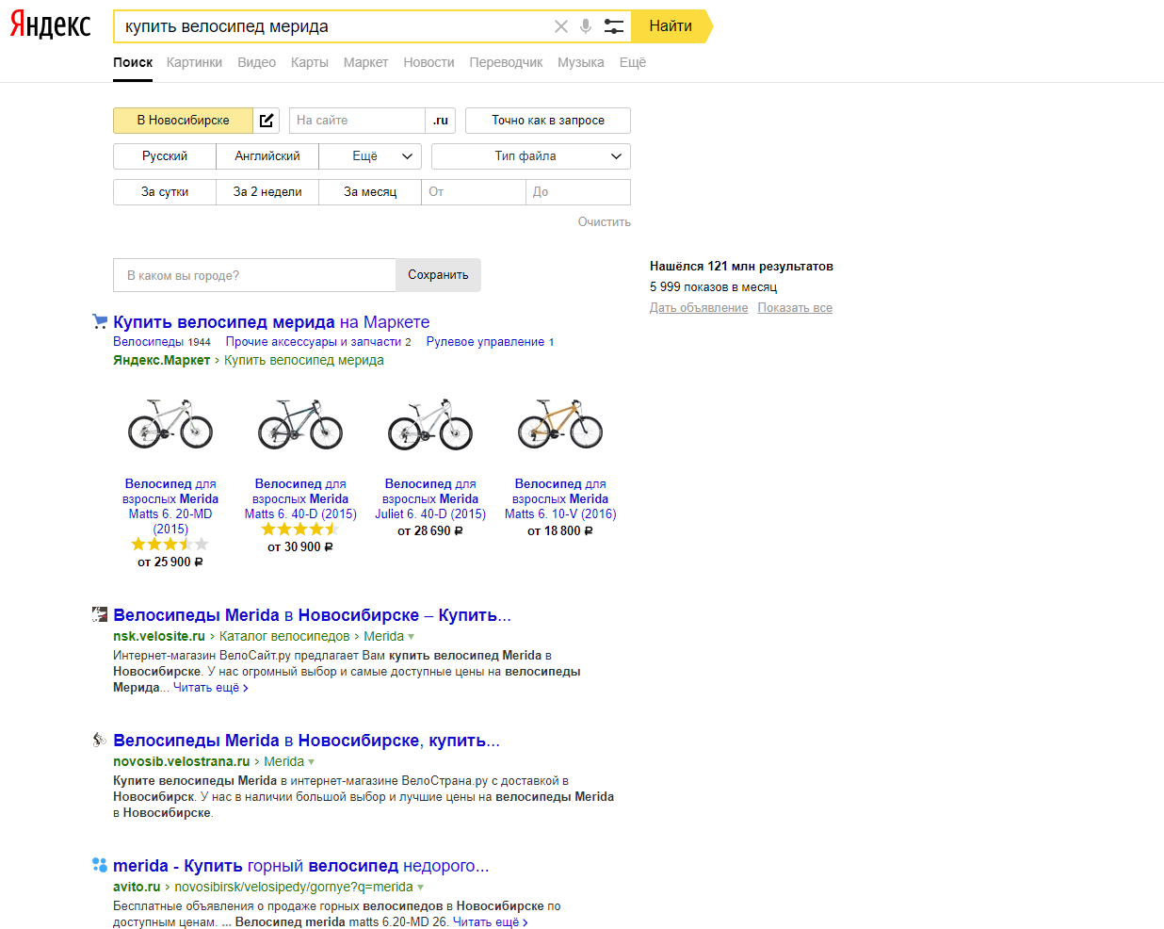
Task: Select the За сутки time filter
Action: (165, 192)
